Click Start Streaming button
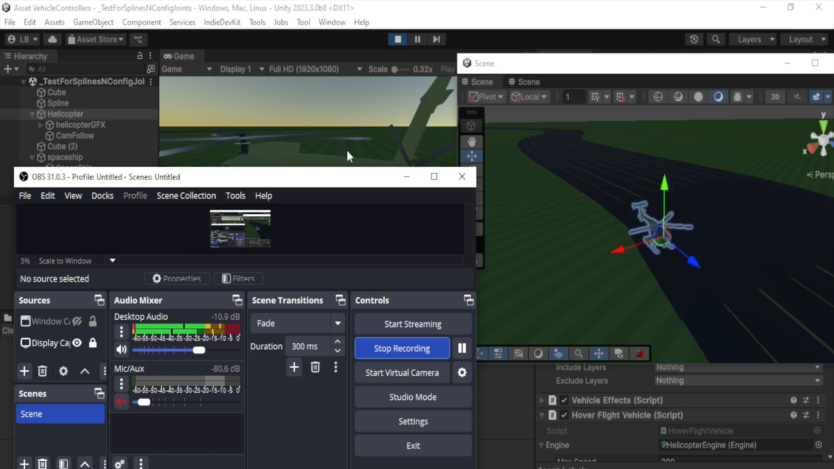The width and height of the screenshot is (834, 469). pyautogui.click(x=413, y=324)
